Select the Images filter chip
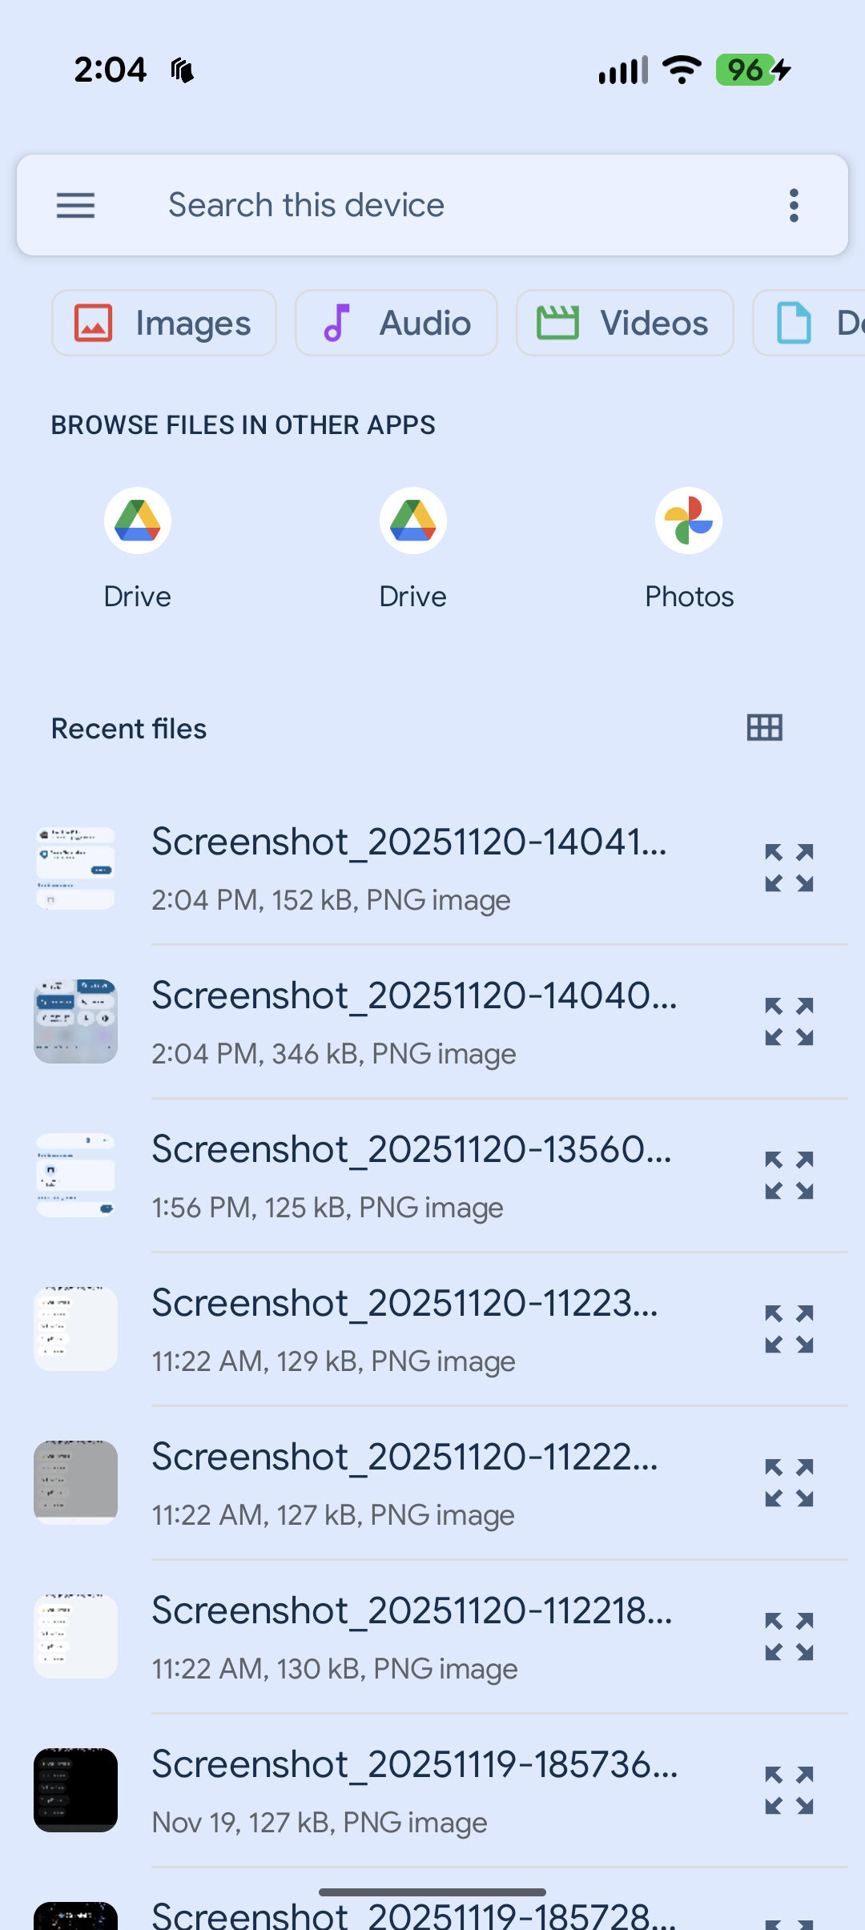The height and width of the screenshot is (1930, 865). click(x=164, y=324)
